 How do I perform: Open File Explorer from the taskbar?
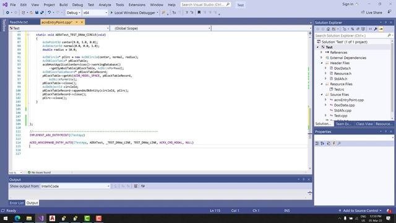tap(29, 218)
